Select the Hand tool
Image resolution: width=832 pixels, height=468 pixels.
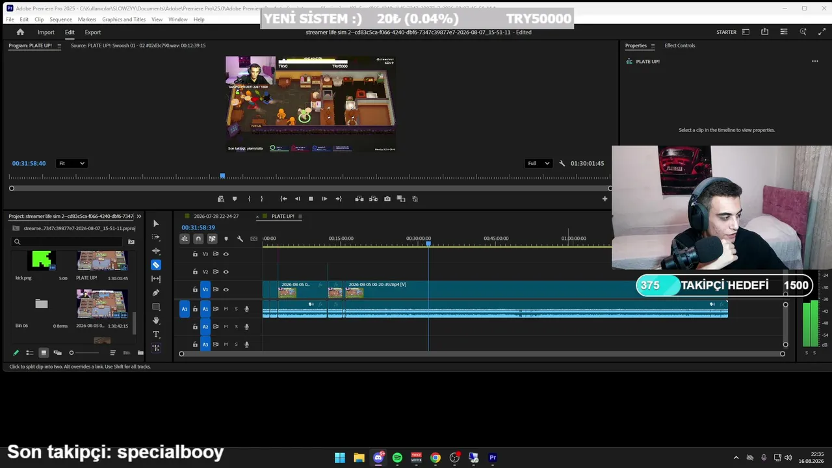click(x=156, y=320)
